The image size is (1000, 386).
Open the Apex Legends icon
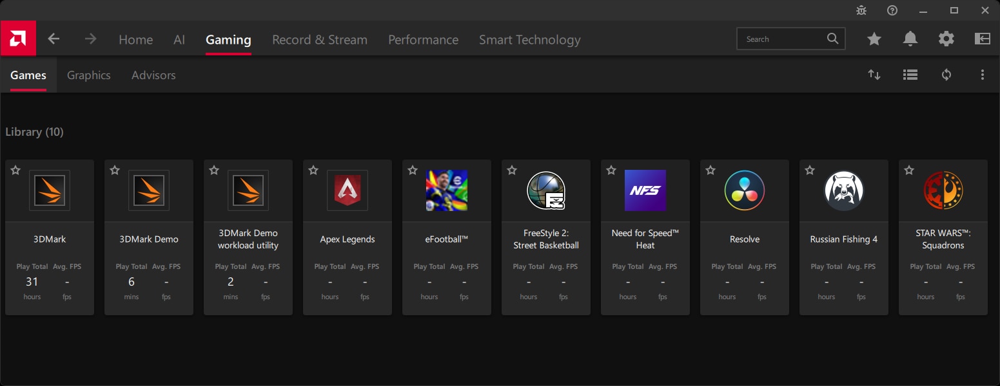(348, 190)
